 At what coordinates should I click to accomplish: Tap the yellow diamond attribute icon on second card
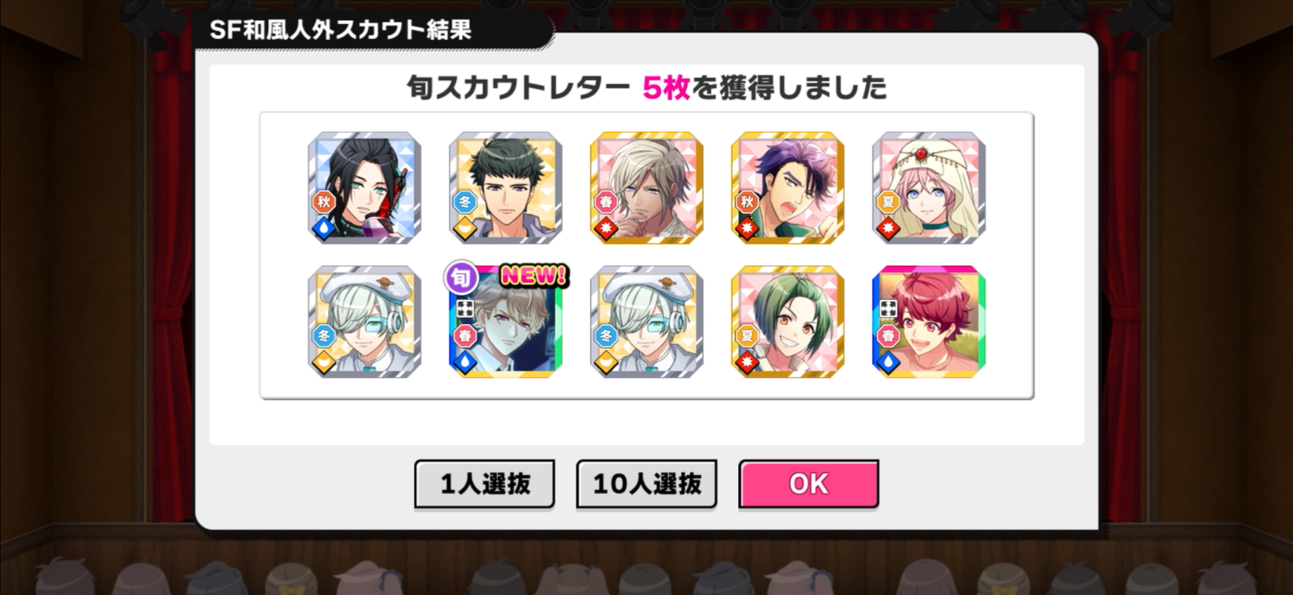(465, 229)
